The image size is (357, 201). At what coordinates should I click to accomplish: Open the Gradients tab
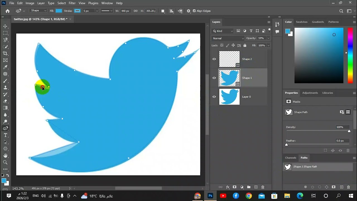318,22
